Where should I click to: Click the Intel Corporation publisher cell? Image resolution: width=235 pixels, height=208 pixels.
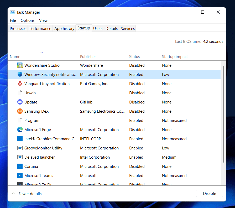pos(95,157)
